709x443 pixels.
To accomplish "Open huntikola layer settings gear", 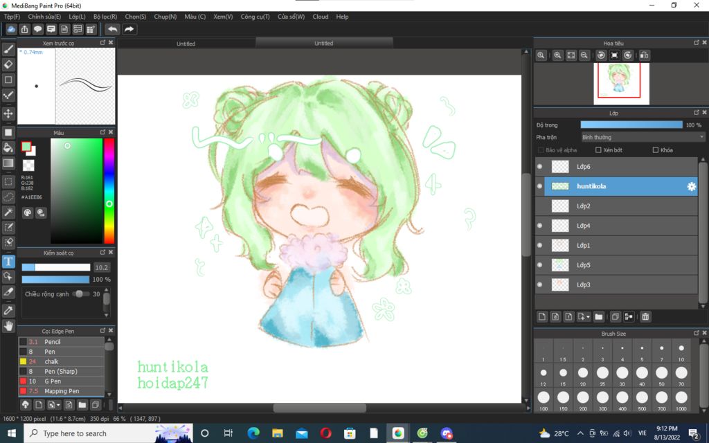I will pos(692,186).
